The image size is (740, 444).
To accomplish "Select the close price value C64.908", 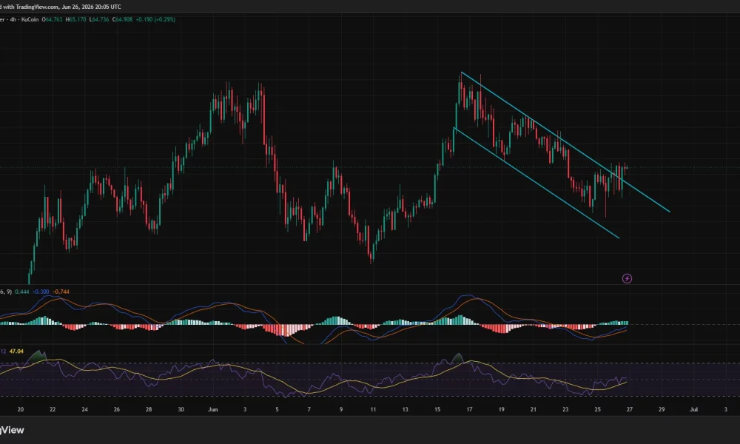I will pos(122,19).
